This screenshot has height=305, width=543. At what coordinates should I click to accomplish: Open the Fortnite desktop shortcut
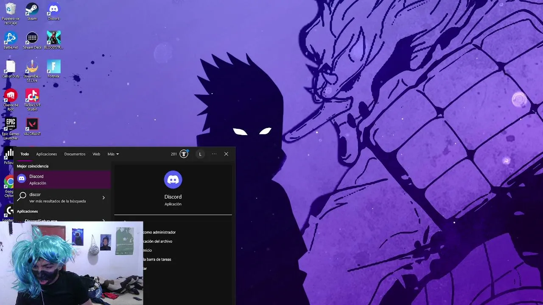[53, 69]
